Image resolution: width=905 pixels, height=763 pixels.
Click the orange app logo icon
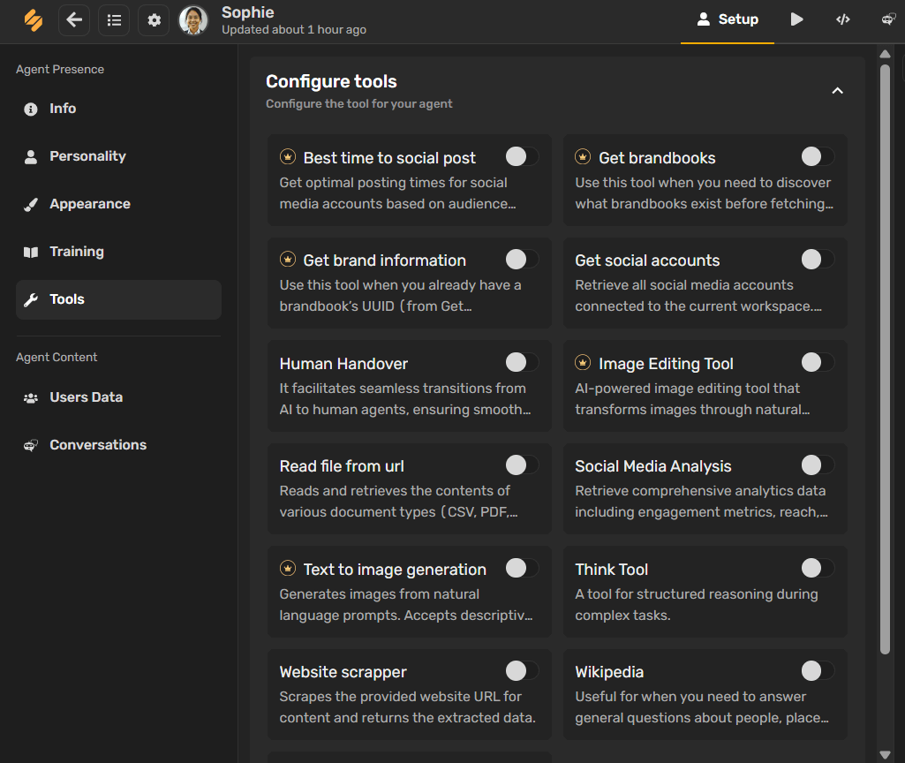click(x=34, y=20)
